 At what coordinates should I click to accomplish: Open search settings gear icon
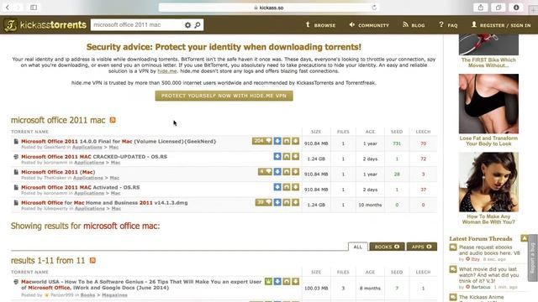point(187,25)
